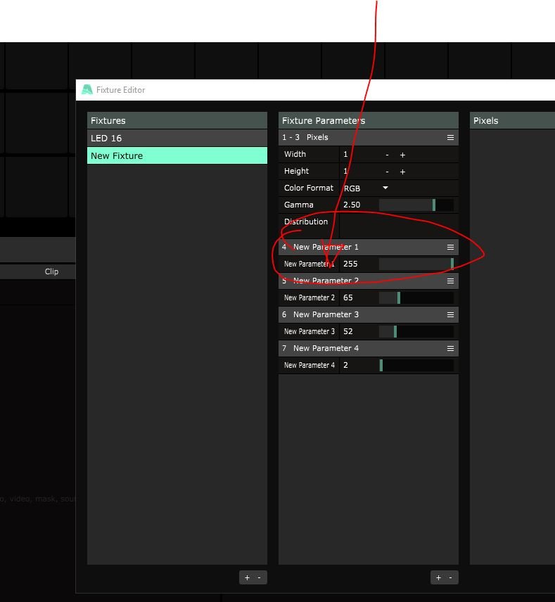555x602 pixels.
Task: Select the New Fixture entry
Action: coord(177,156)
